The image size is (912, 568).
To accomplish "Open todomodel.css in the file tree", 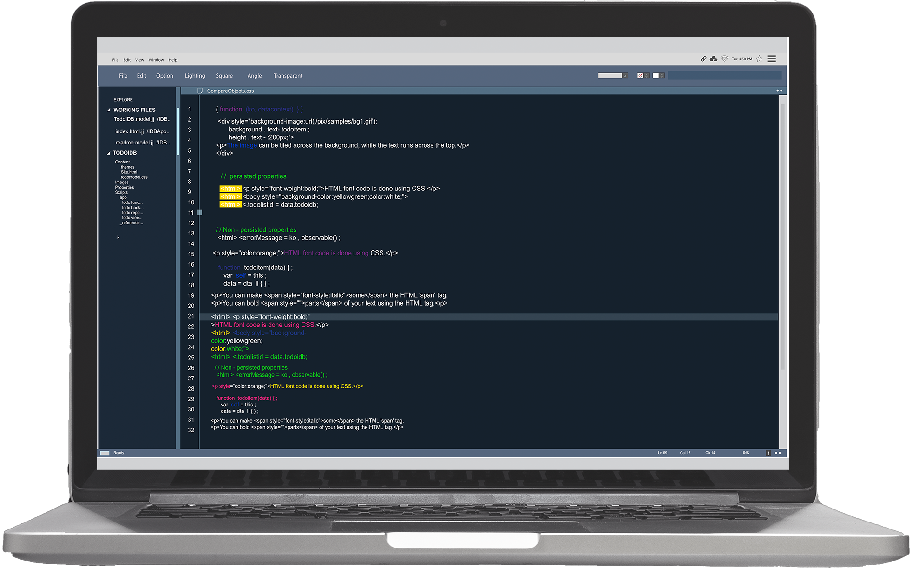I will point(134,177).
